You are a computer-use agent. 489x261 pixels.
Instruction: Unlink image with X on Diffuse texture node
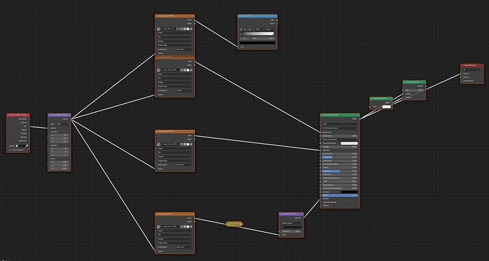point(191,70)
